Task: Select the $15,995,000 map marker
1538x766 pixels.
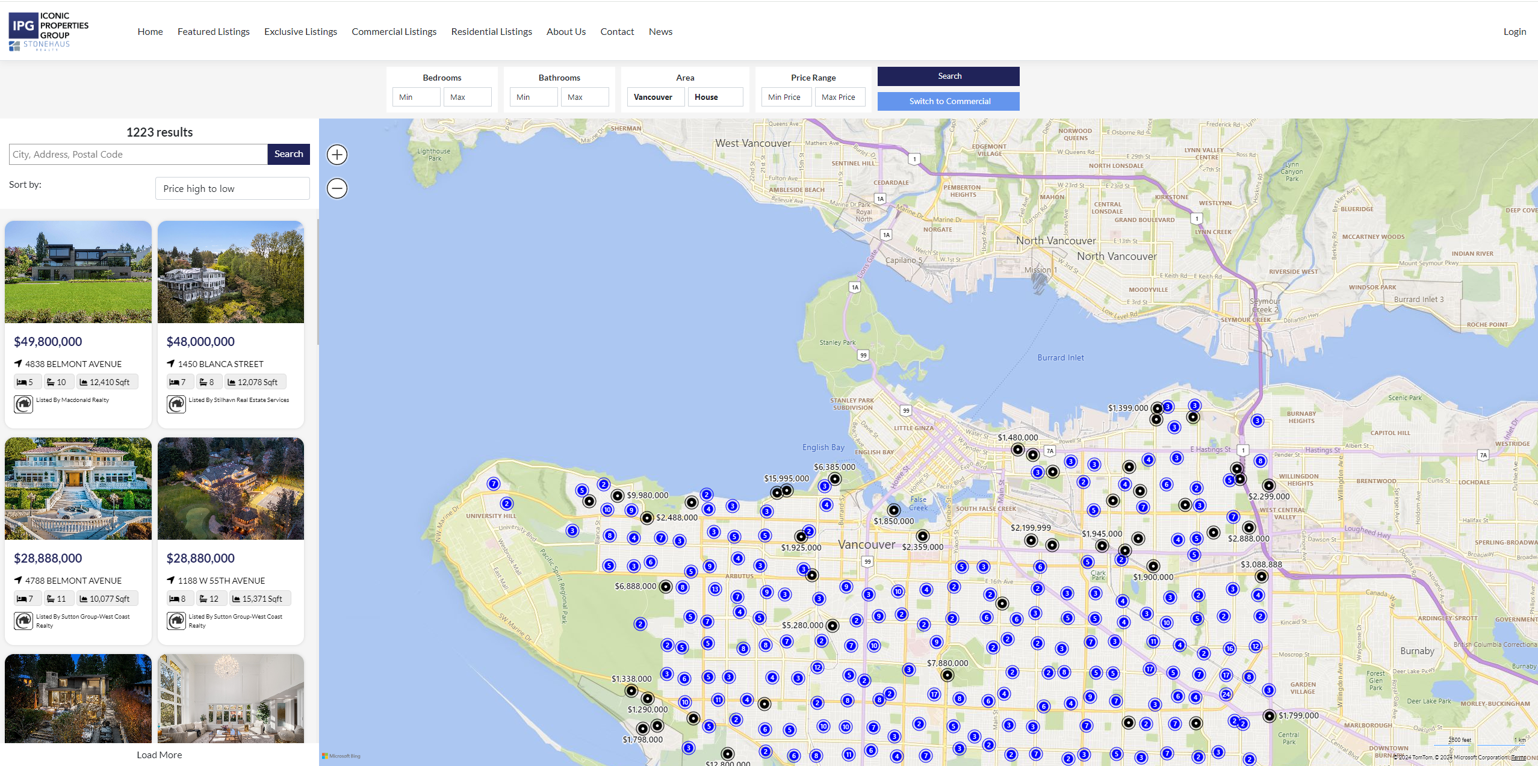Action: 787,490
